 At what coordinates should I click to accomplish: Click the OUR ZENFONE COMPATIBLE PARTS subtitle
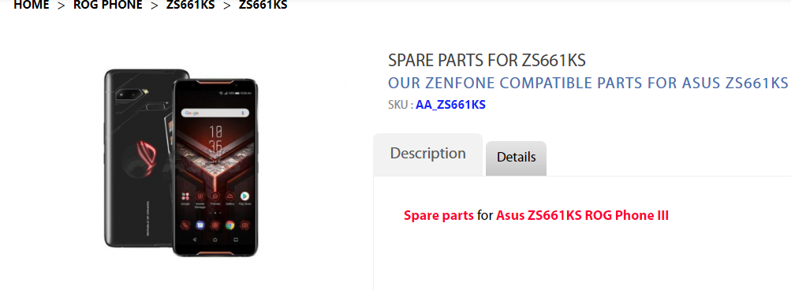click(x=588, y=83)
